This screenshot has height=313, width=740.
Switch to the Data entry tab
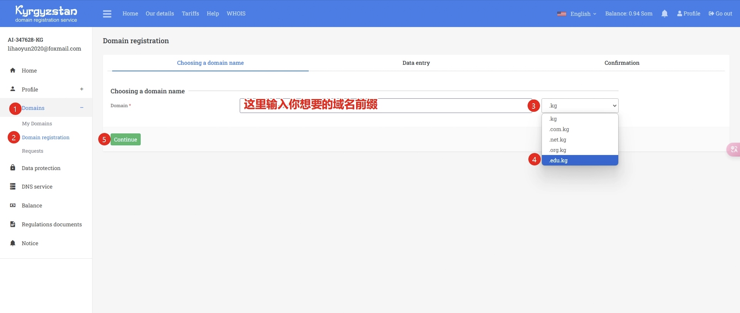point(416,63)
